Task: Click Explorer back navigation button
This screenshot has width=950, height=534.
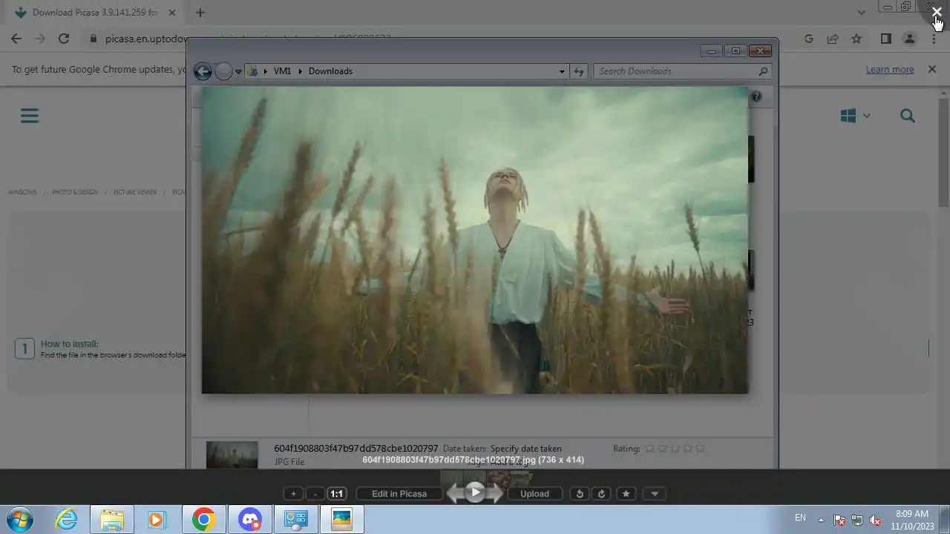Action: (203, 71)
